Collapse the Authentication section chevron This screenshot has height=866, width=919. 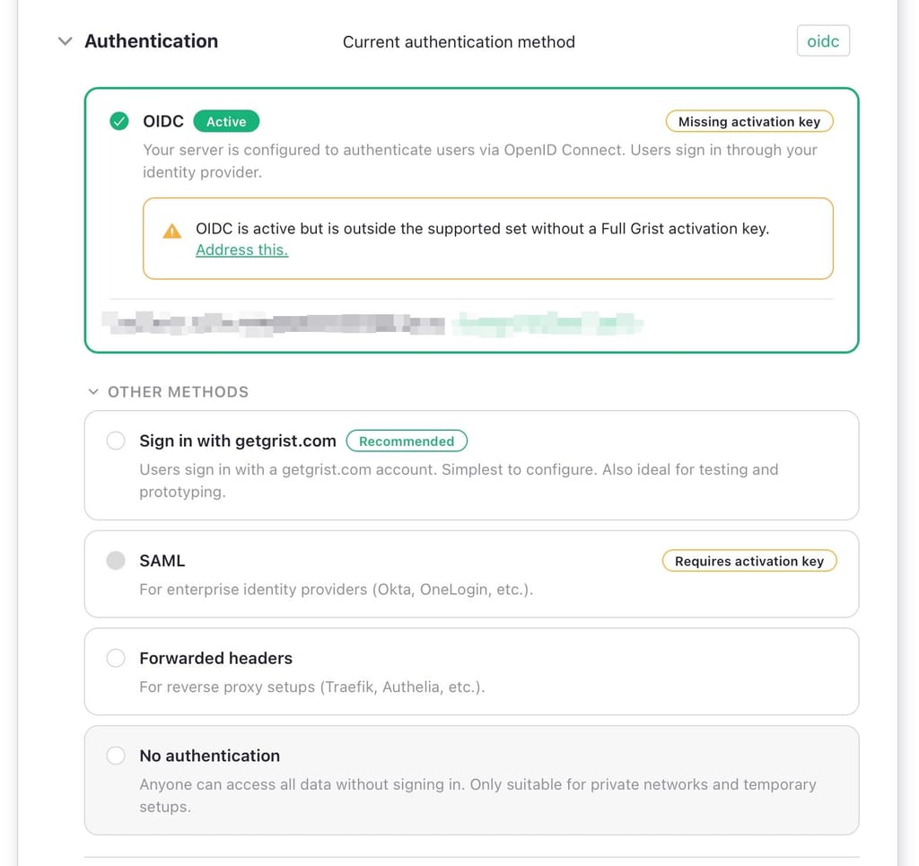(x=65, y=41)
